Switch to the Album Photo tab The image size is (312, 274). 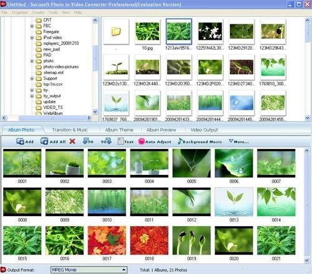pos(21,130)
